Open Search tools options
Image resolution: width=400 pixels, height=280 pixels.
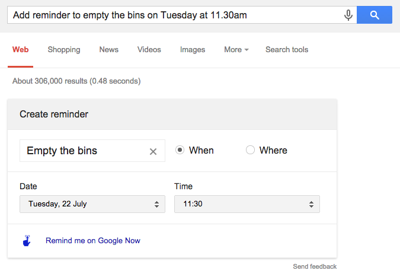pyautogui.click(x=287, y=50)
